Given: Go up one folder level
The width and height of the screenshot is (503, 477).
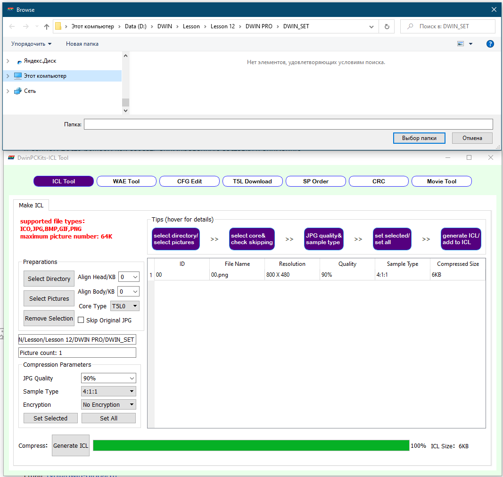Looking at the screenshot, I should (x=47, y=26).
